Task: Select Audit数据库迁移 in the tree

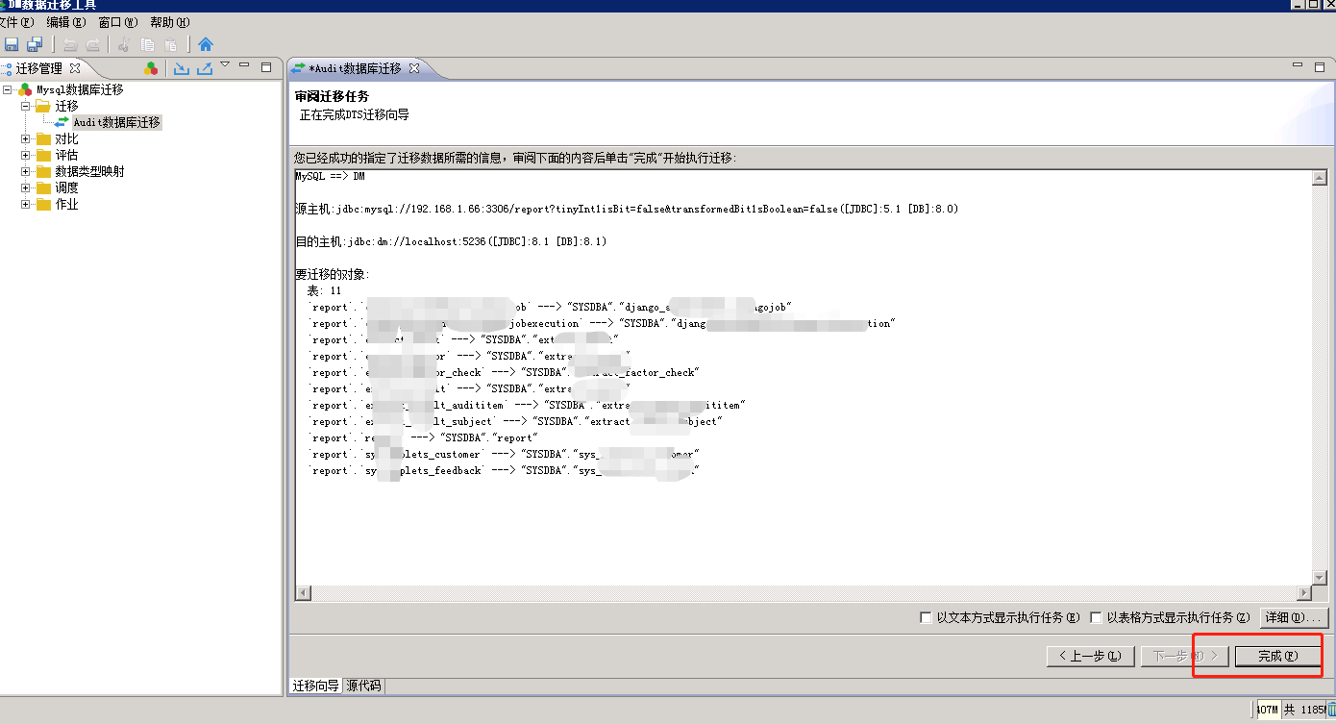Action: pyautogui.click(x=116, y=122)
